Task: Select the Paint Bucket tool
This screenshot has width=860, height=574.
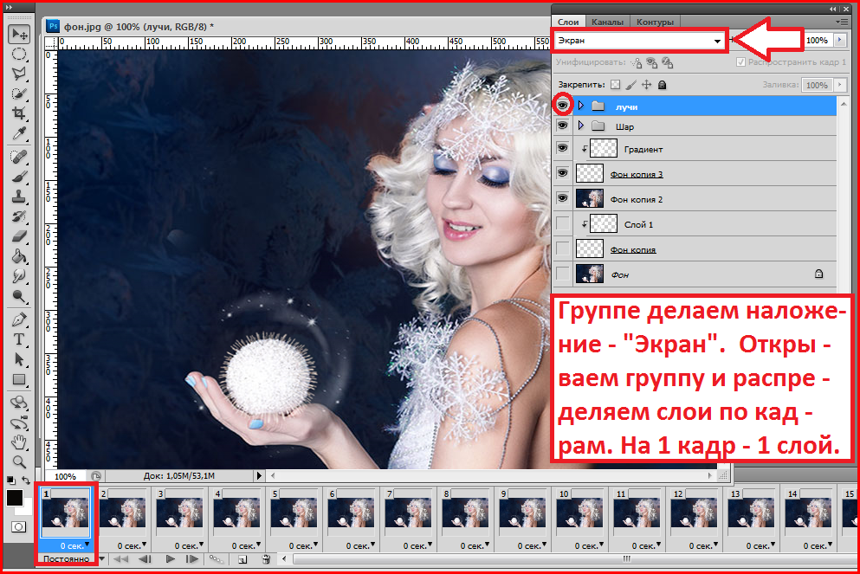Action: coord(19,256)
